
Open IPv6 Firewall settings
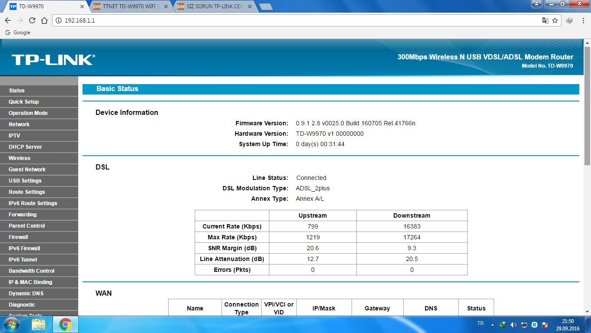(x=39, y=248)
